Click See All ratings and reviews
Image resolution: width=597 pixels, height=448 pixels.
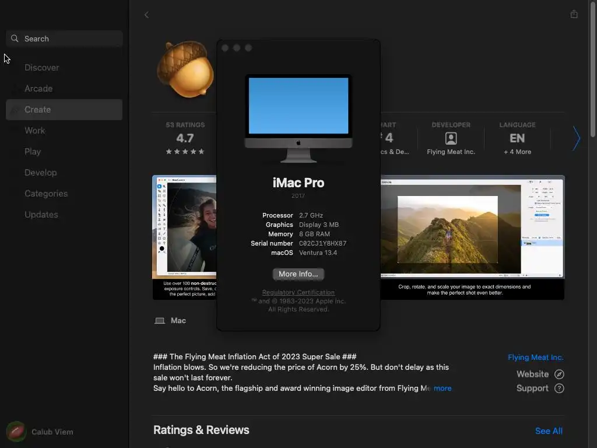pos(549,431)
